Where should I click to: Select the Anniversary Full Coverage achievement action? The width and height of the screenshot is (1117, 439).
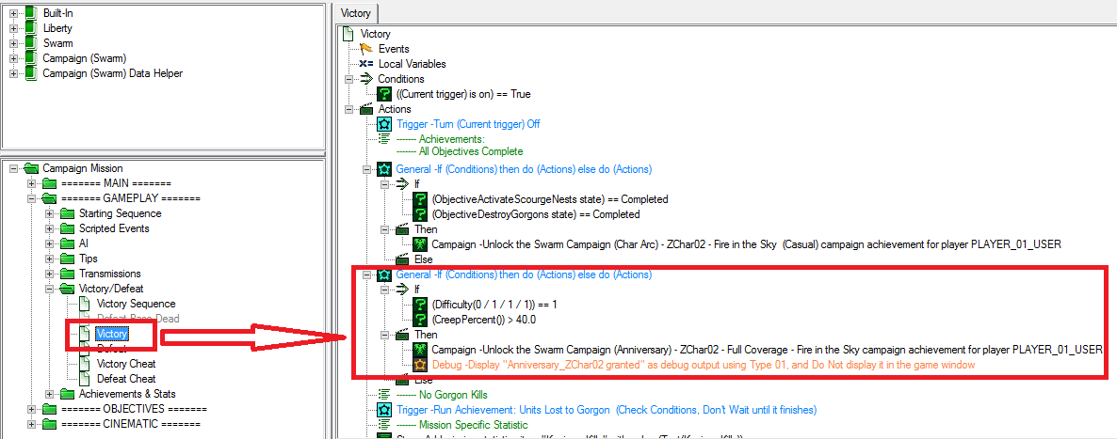[x=768, y=350]
